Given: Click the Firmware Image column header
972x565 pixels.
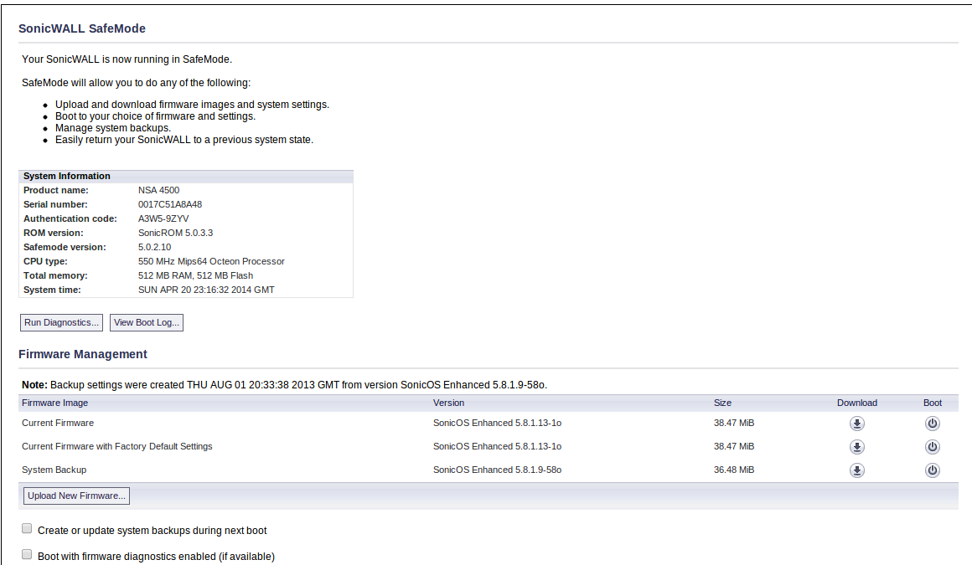Looking at the screenshot, I should point(54,403).
